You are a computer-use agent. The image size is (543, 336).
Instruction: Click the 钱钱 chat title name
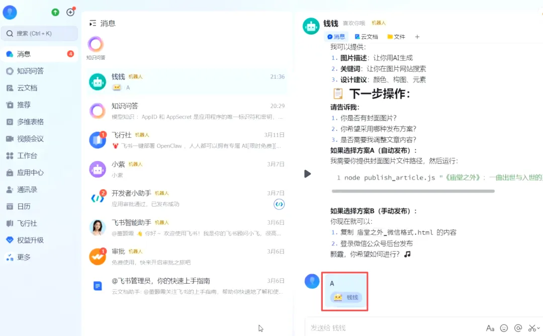tap(331, 23)
